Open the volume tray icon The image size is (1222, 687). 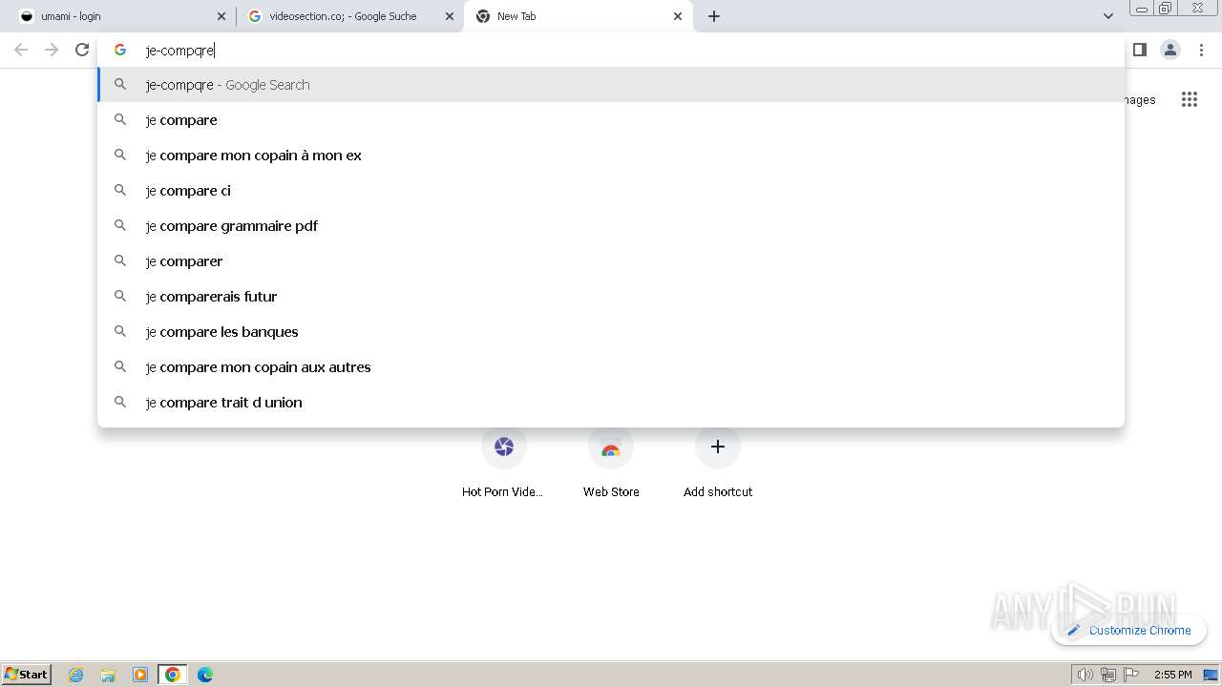click(1085, 675)
